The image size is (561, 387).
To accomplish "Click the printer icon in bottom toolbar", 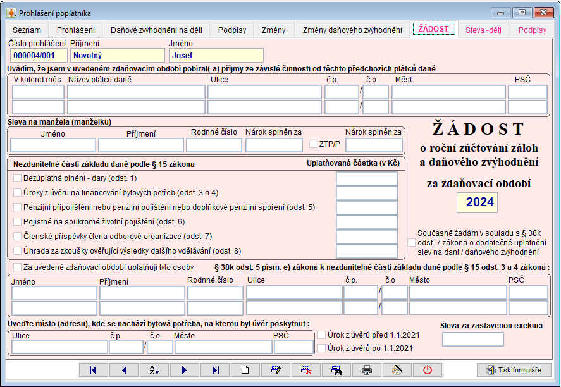I will (367, 370).
